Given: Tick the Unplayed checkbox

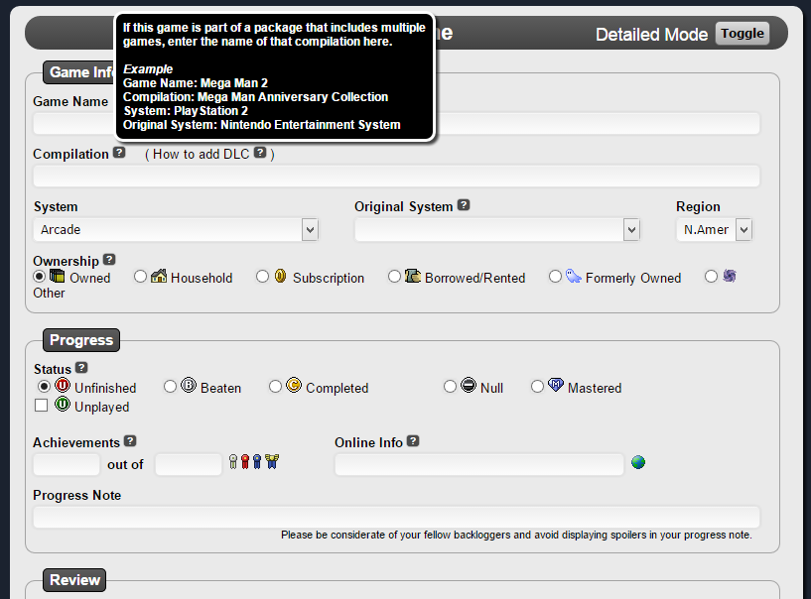Looking at the screenshot, I should pos(41,406).
